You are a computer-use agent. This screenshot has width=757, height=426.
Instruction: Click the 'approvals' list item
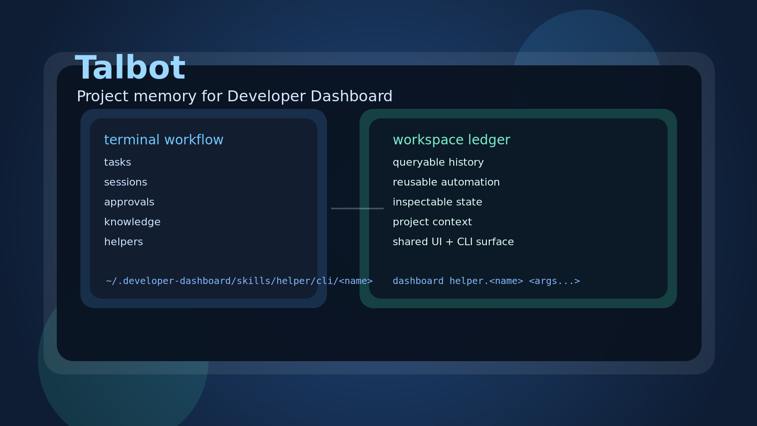coord(129,203)
